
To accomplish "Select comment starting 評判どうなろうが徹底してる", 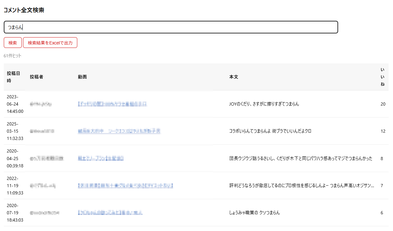I will (x=302, y=186).
